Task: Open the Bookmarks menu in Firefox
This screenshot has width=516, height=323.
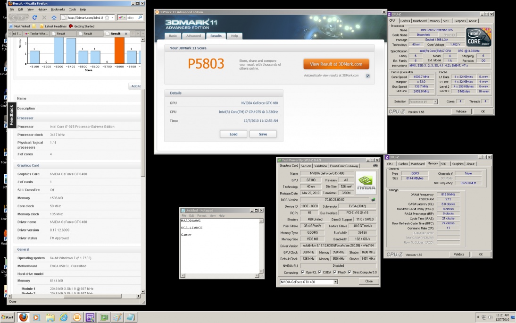Action: [58, 9]
